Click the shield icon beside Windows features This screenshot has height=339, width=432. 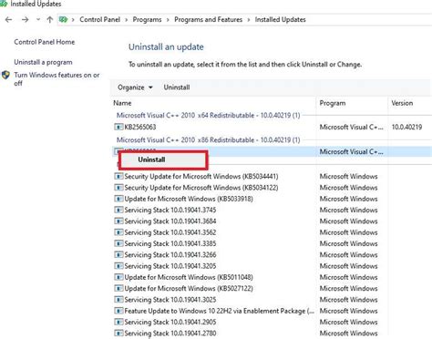point(5,75)
